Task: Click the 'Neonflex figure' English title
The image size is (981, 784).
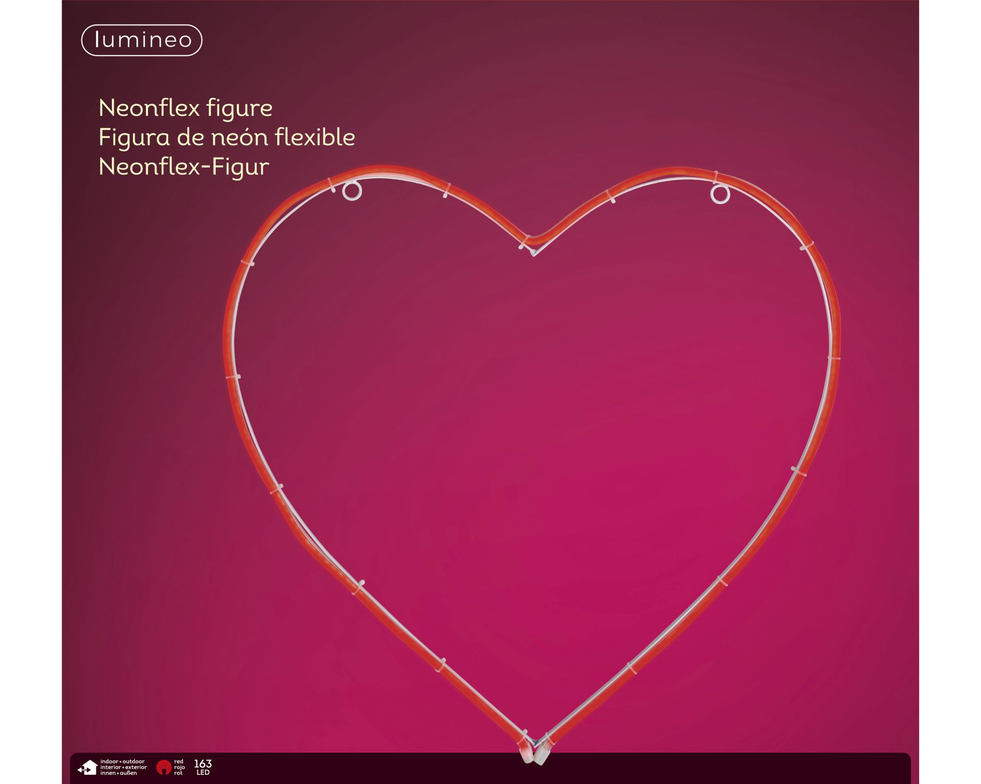Action: pos(185,108)
